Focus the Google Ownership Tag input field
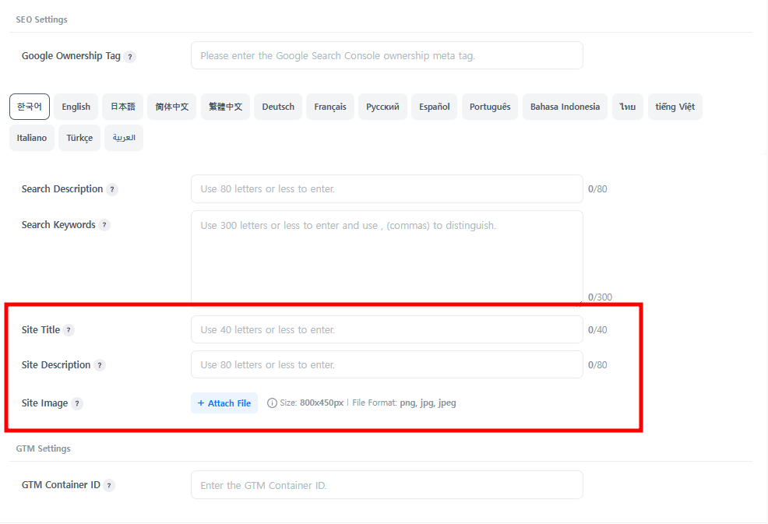 tap(386, 56)
